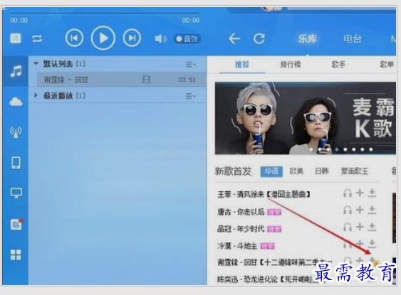Open song 冷漠 - 斗地主
Viewport: 401px width, 295px height.
[237, 246]
